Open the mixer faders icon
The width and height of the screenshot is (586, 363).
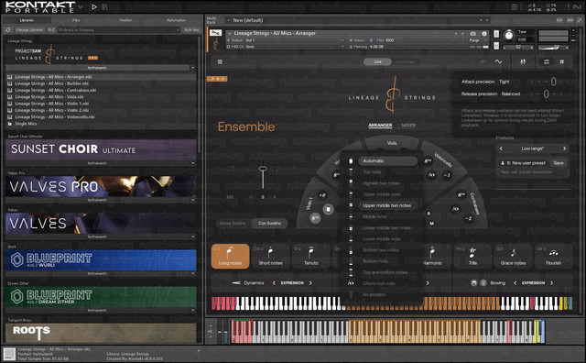(x=523, y=61)
